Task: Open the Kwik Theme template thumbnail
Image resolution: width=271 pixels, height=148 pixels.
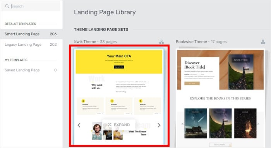Action: (x=119, y=96)
